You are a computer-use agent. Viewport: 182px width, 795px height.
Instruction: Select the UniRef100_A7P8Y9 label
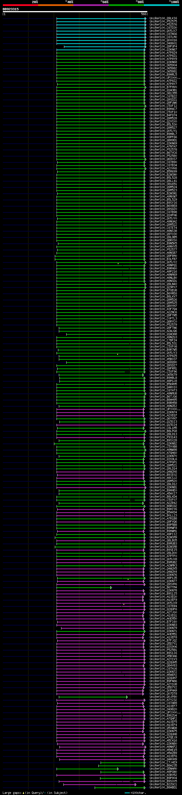pyautogui.click(x=164, y=59)
